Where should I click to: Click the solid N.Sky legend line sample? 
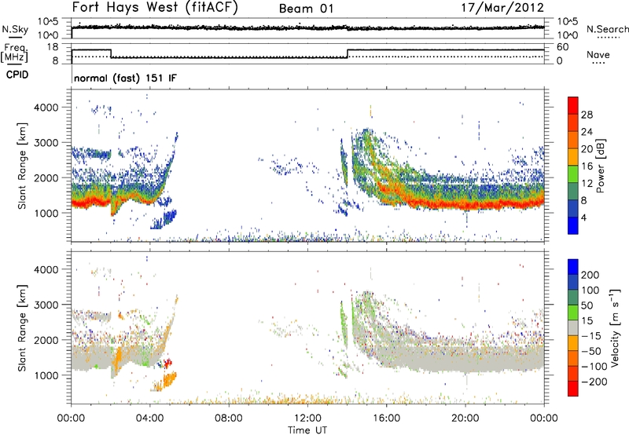15,38
